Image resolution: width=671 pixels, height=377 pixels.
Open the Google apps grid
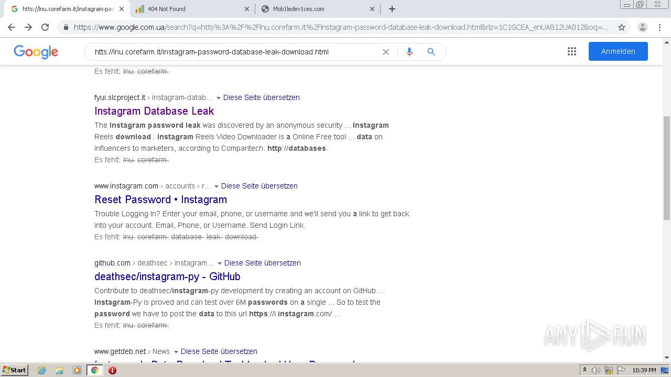[x=572, y=51]
